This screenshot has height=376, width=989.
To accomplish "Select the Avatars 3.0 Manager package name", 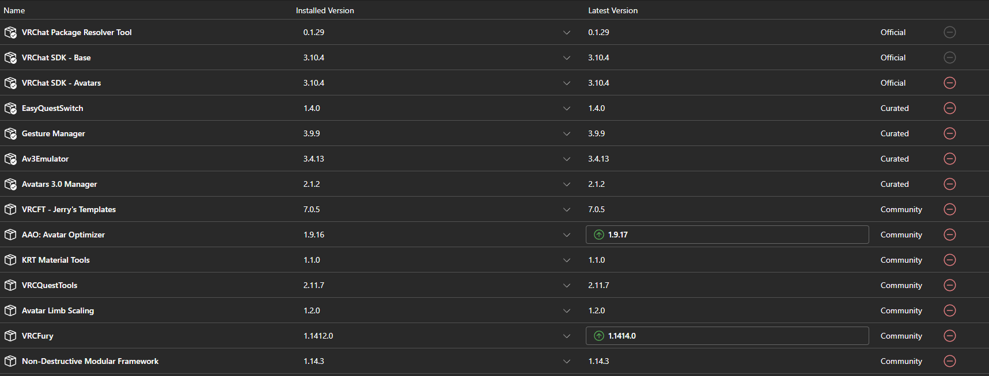I will (59, 184).
